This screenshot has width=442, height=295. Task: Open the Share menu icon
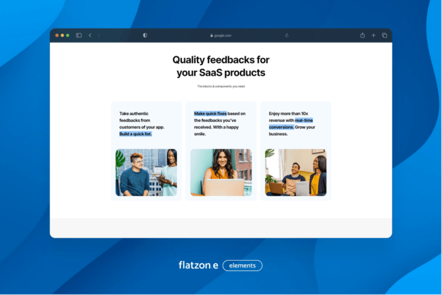[362, 35]
